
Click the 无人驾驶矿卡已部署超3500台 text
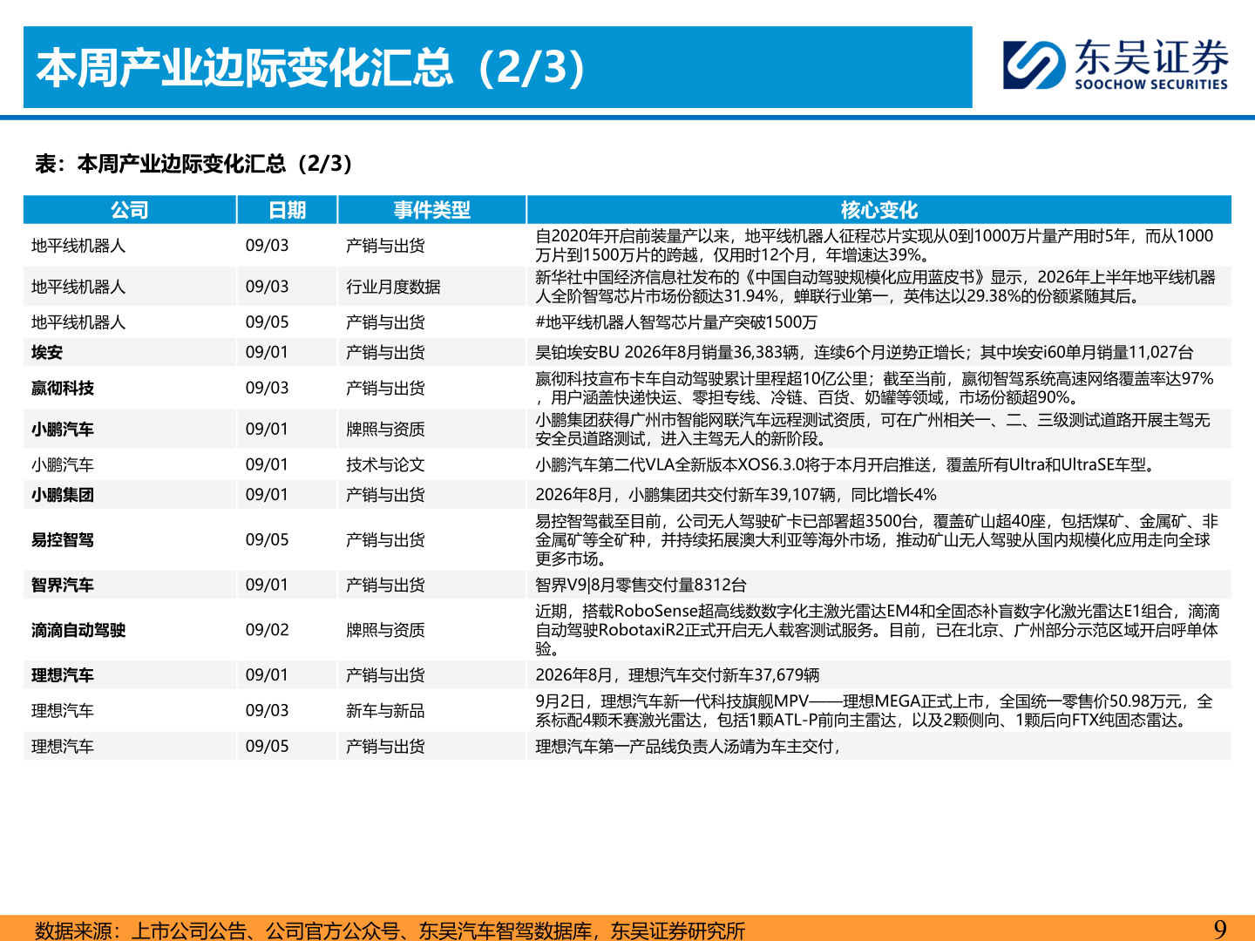[877, 539]
